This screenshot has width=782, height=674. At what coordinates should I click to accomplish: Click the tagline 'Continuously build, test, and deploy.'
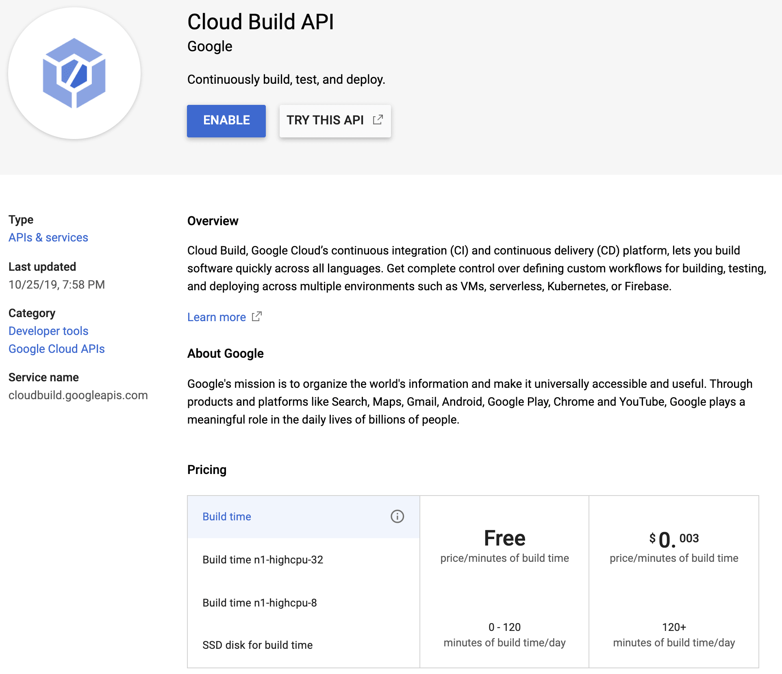coord(286,80)
